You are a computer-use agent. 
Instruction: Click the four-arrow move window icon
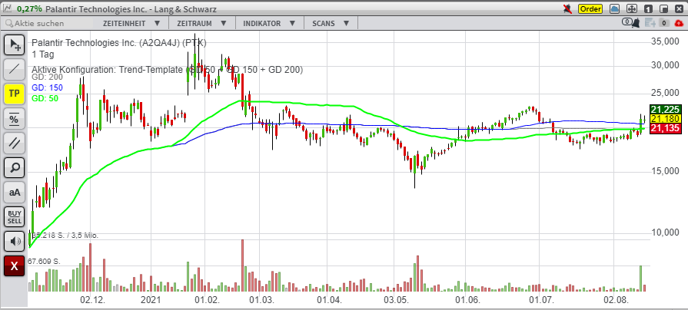(x=631, y=8)
